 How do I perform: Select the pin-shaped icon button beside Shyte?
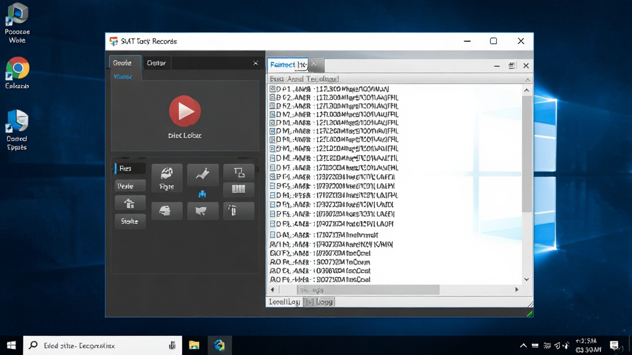click(x=202, y=174)
